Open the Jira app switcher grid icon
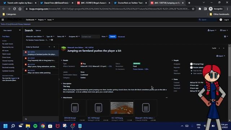This screenshot has height=130, width=231. click(3, 19)
